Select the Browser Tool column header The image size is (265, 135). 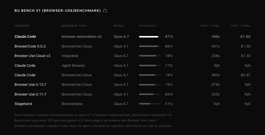[x=74, y=26]
